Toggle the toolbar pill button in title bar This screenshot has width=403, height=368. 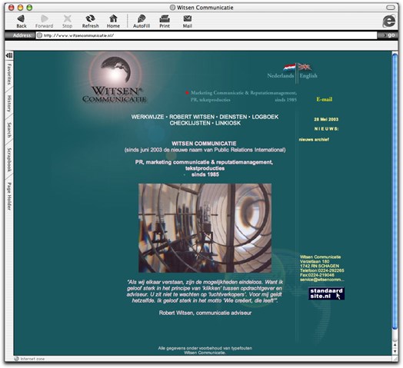click(391, 8)
